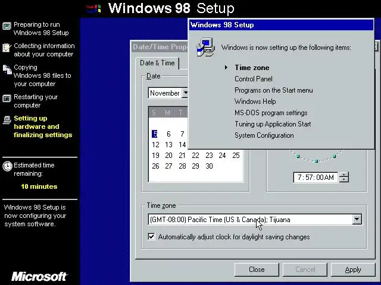Select day 27 in the calendar

pos(168,166)
